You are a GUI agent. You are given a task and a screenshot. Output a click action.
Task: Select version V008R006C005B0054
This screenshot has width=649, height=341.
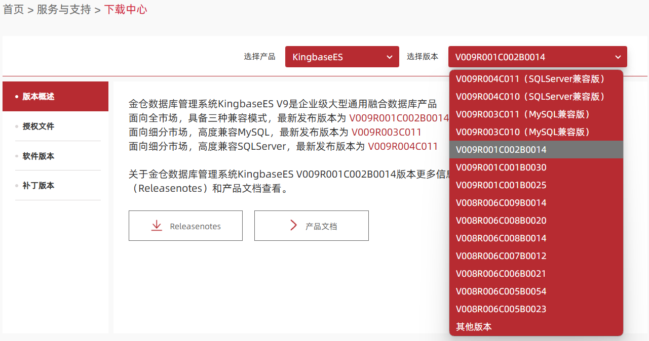pyautogui.click(x=536, y=291)
